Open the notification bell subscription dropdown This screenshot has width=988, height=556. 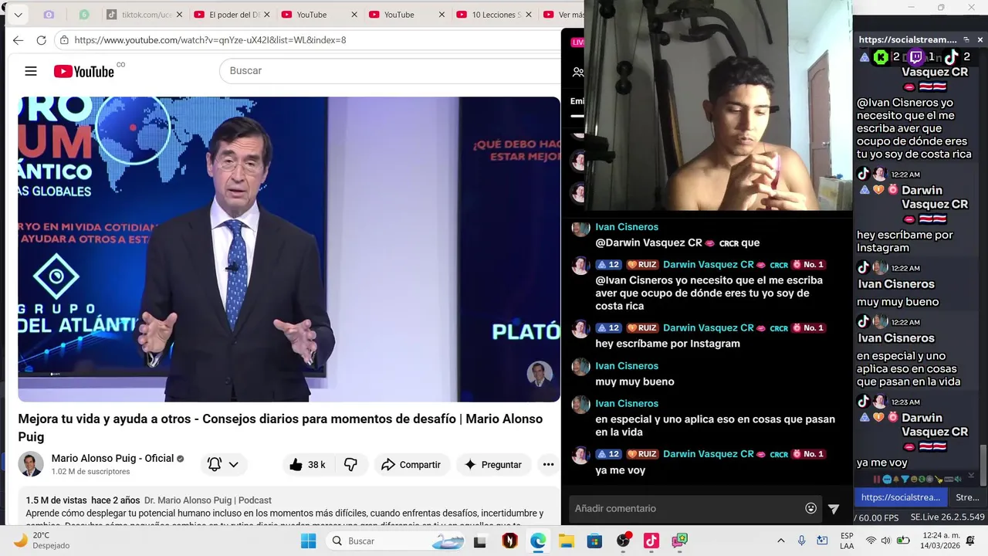(x=223, y=465)
